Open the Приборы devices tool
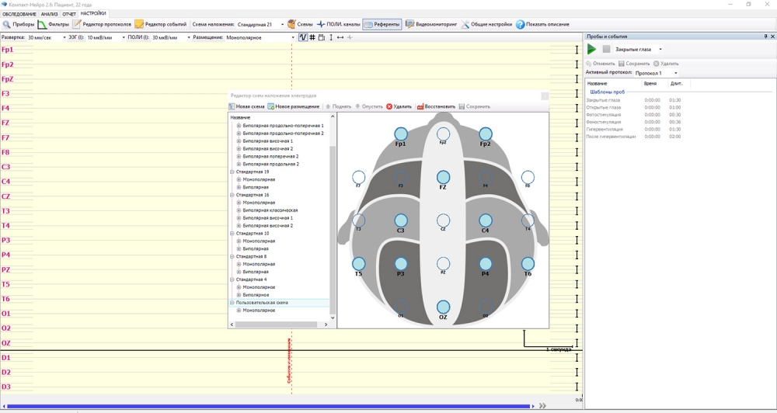The width and height of the screenshot is (777, 413). (x=18, y=25)
